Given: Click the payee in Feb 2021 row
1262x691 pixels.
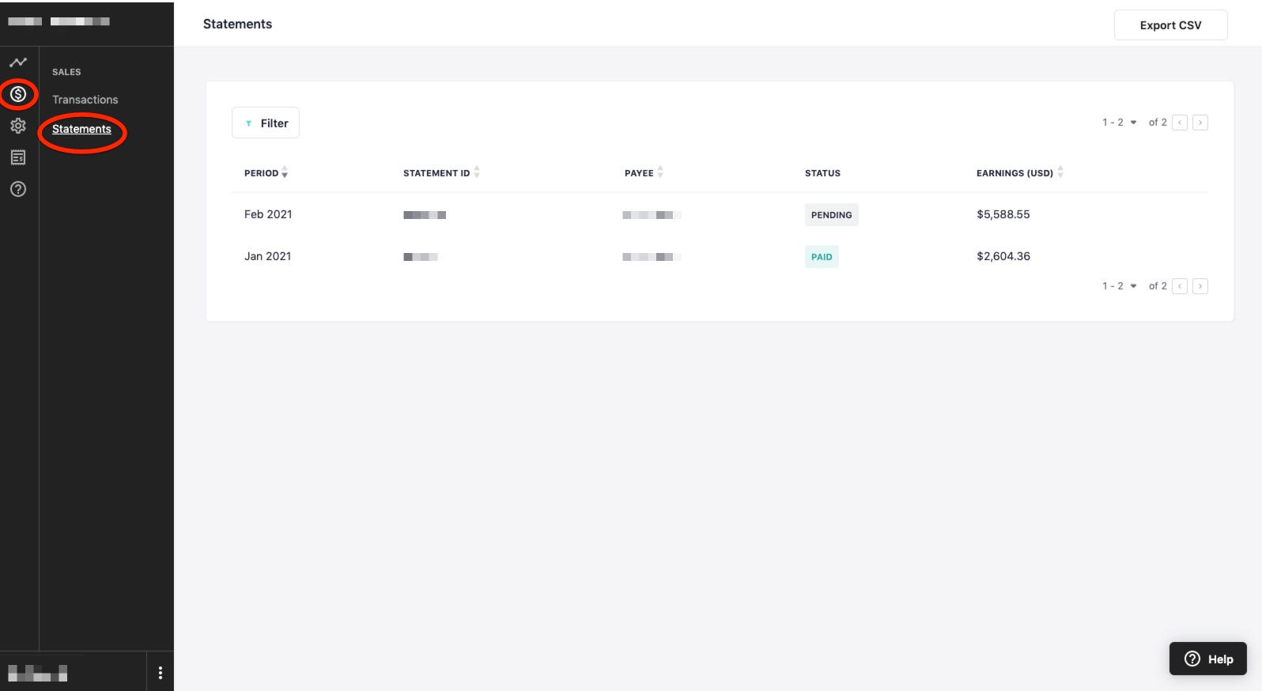Looking at the screenshot, I should pos(652,215).
